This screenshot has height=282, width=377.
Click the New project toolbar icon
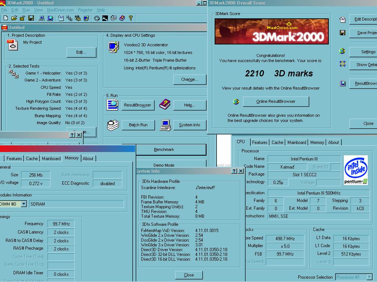pyautogui.click(x=6, y=18)
